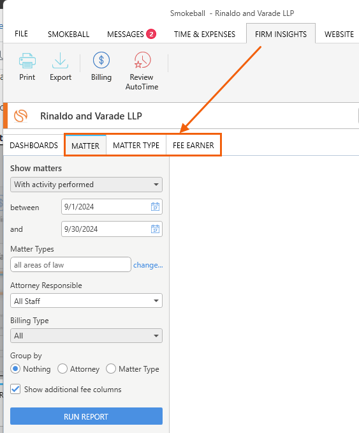359x433 pixels.
Task: Click the Messages notification badge
Action: [151, 34]
